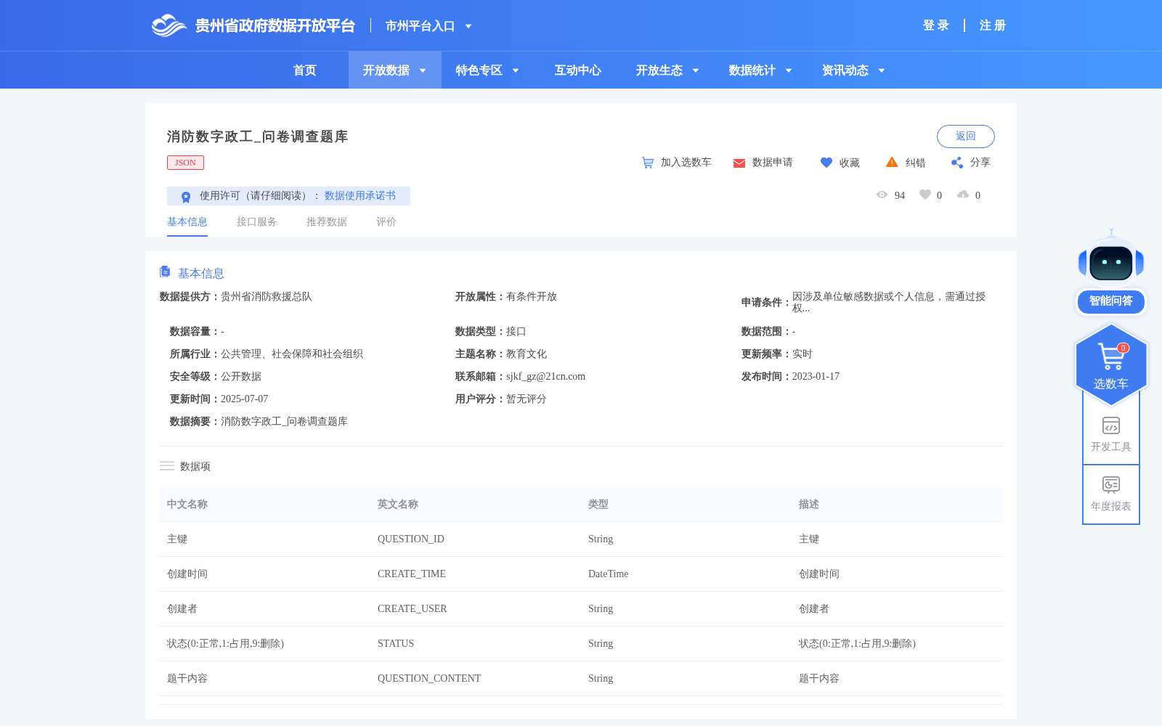Click the publish date 2023-01-17
The image size is (1162, 726).
pos(816,377)
